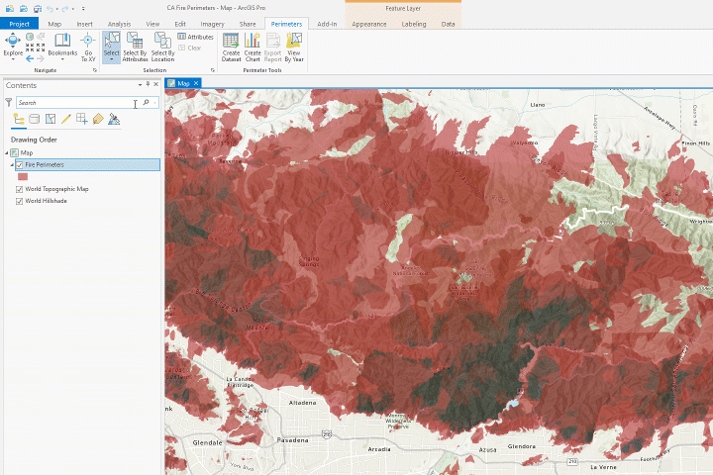Switch Contents to List By Editing
This screenshot has width=713, height=475.
click(x=66, y=119)
